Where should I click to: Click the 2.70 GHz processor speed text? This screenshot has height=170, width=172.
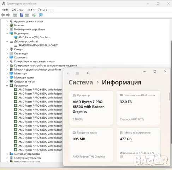[x=78, y=119]
